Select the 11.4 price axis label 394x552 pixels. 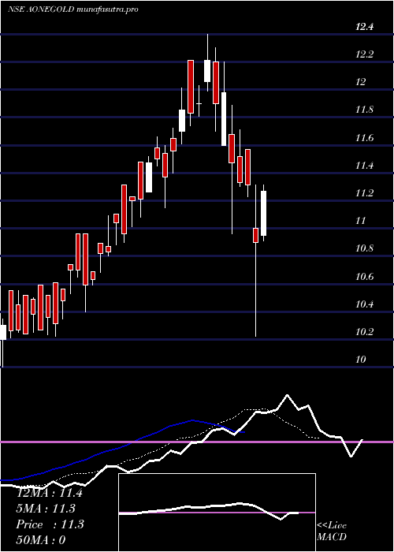pos(364,166)
